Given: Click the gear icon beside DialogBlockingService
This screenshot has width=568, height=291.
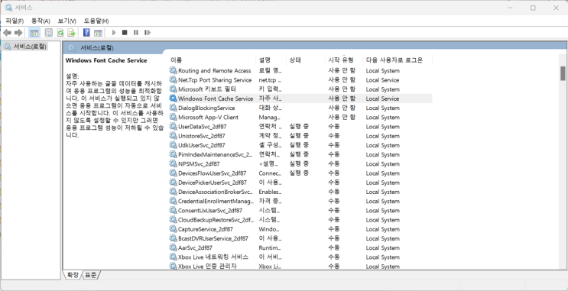Looking at the screenshot, I should click(174, 108).
